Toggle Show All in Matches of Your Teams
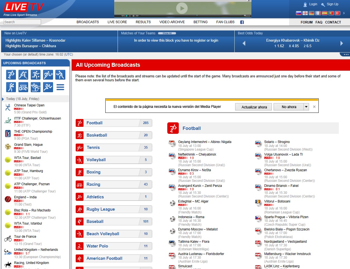The width and height of the screenshot is (350, 269). (167, 33)
